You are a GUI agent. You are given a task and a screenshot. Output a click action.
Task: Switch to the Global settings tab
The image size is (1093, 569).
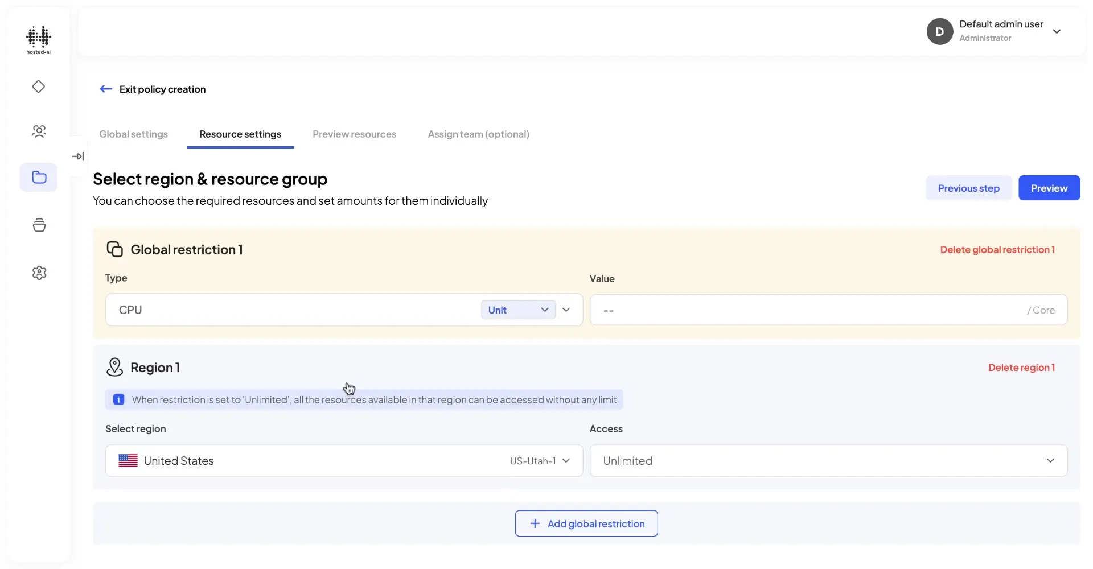click(x=133, y=134)
